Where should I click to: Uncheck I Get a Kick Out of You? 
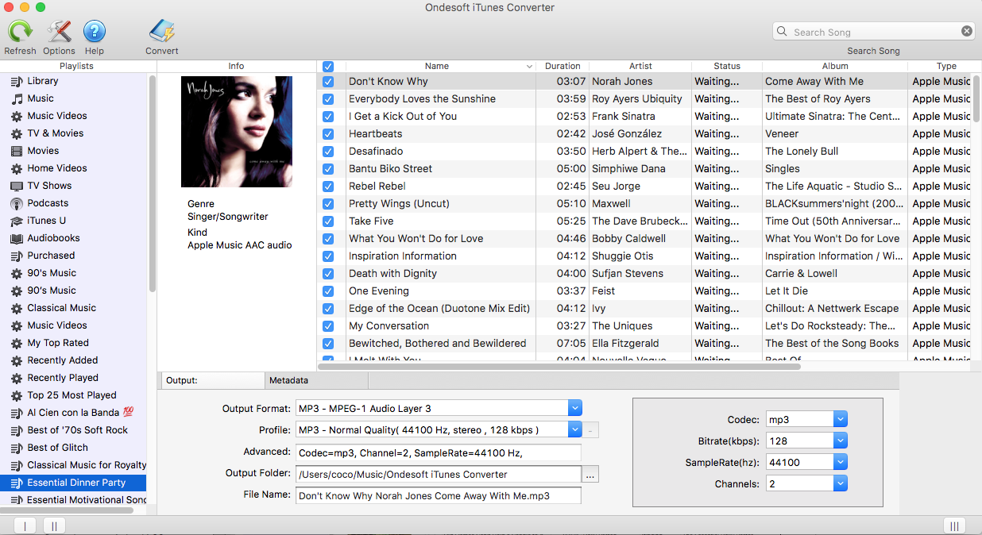[x=328, y=116]
